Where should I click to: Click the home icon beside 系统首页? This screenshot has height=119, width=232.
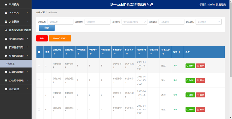tap(6, 5)
